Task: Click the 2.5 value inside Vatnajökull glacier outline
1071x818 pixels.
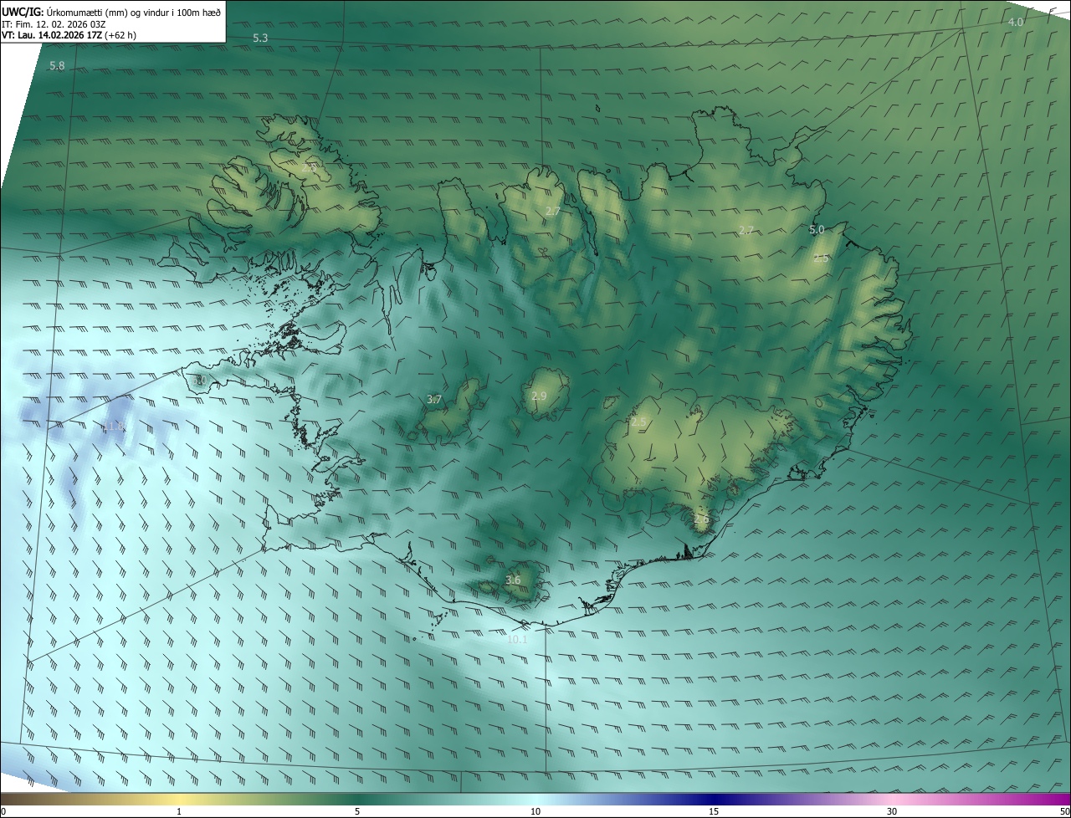Action: click(639, 422)
